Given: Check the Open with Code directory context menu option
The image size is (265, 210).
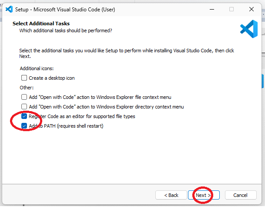Looking at the screenshot, I should (x=24, y=107).
